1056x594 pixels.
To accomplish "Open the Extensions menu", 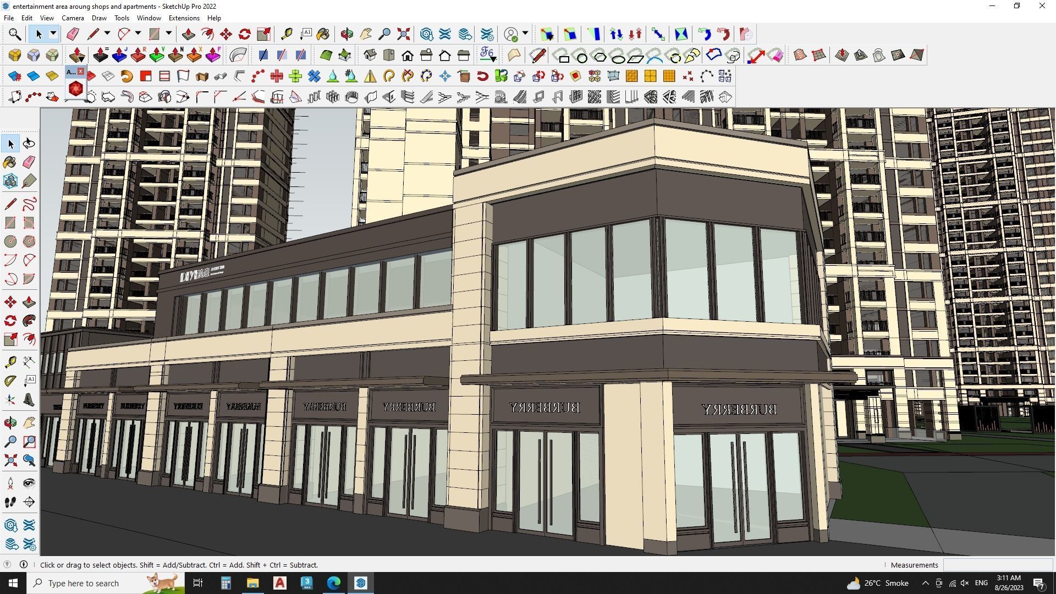I will coord(184,18).
